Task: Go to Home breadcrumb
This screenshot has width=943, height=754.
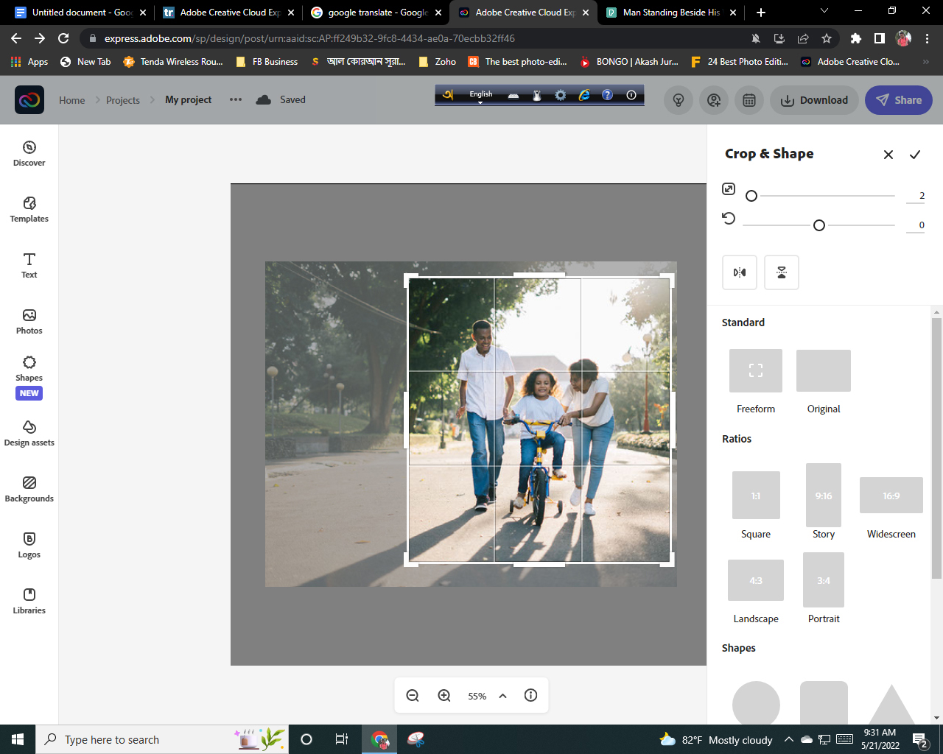Action: tap(72, 100)
